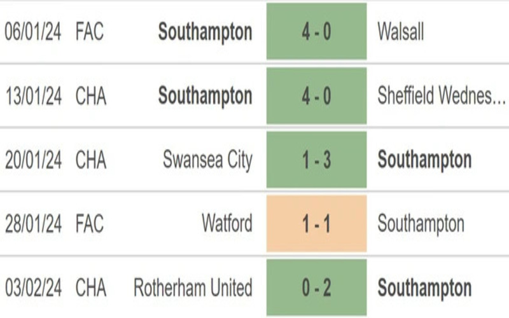Open the Sheffield Wednesday team link
The height and width of the screenshot is (318, 509).
pyautogui.click(x=442, y=96)
